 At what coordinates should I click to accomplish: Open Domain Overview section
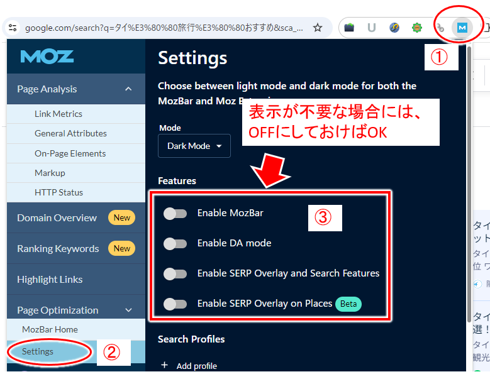pos(76,217)
